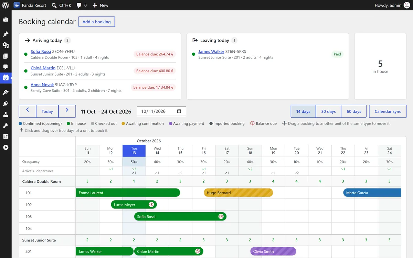413x258 pixels.
Task: Click the 10/11/2026 date field
Action: [x=161, y=111]
